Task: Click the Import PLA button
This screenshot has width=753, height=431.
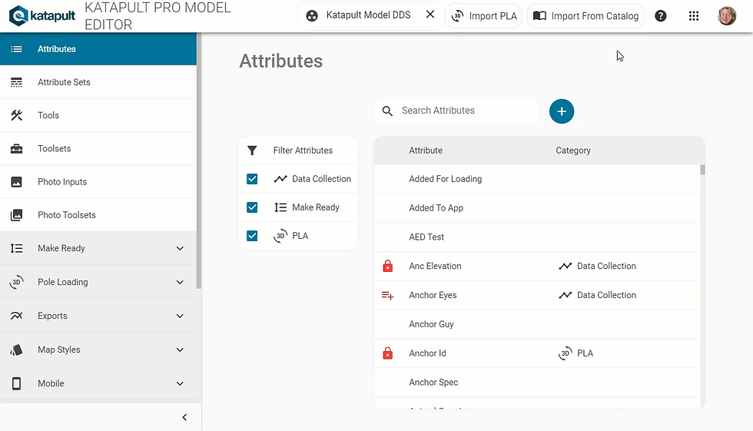Action: 484,16
